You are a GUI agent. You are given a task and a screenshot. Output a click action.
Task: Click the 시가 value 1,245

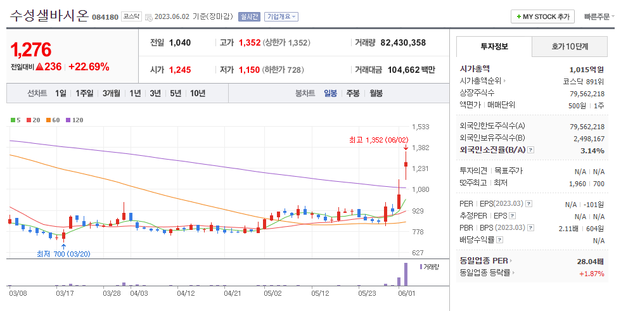point(180,70)
